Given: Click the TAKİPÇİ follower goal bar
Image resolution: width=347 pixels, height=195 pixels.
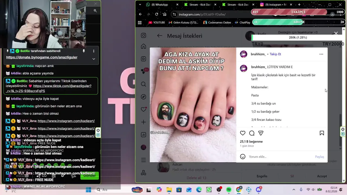Looking at the screenshot, I should click(x=298, y=12).
